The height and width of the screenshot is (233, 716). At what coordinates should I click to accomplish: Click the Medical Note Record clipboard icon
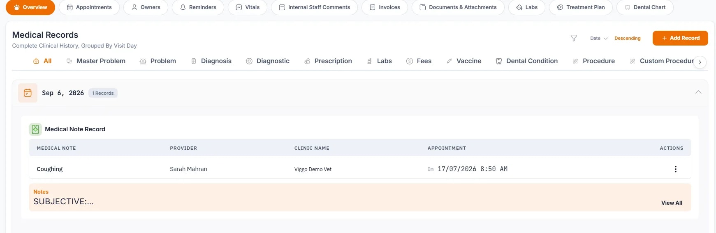click(35, 129)
